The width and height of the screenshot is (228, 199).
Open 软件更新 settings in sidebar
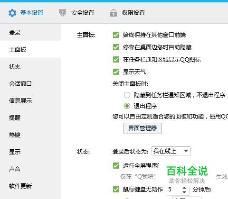[30, 186]
